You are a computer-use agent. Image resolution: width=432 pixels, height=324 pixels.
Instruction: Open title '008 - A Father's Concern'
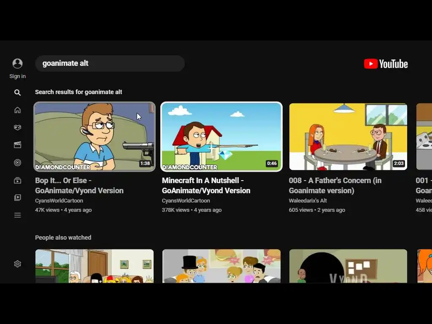pos(335,186)
